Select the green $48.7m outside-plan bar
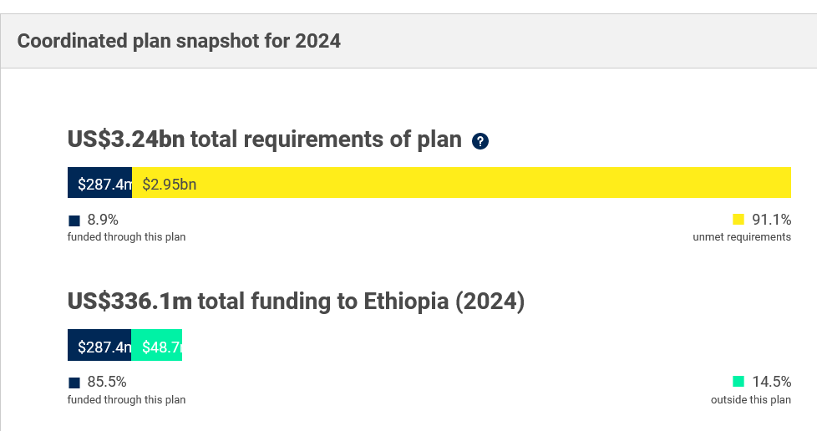This screenshot has height=431, width=817. point(156,345)
